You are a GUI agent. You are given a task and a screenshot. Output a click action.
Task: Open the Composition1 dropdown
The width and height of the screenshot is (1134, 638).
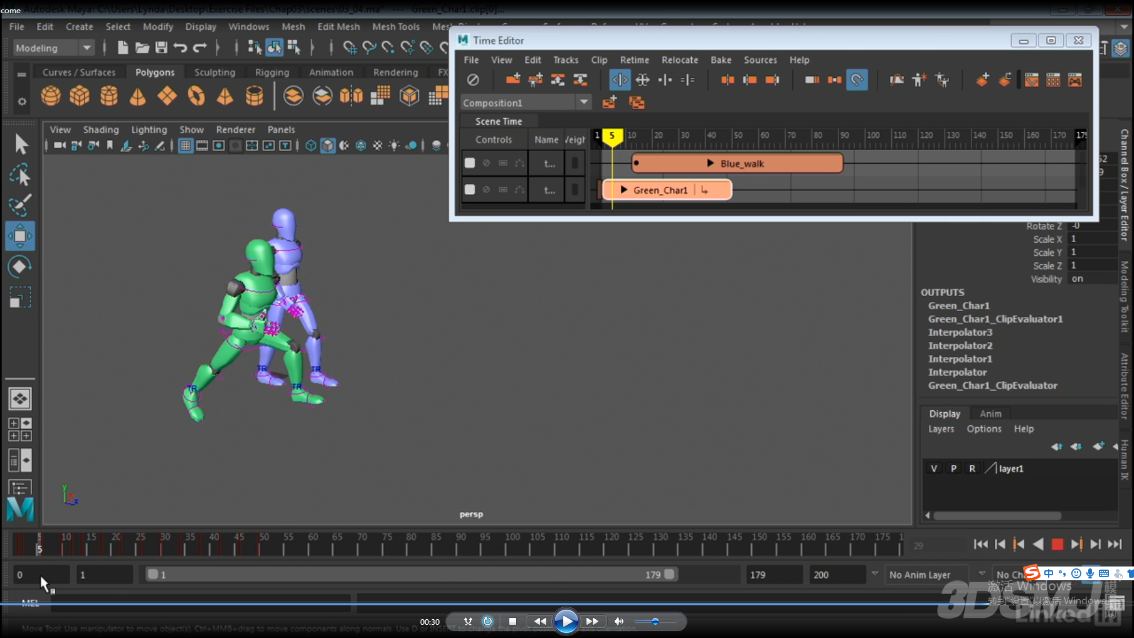tap(526, 102)
